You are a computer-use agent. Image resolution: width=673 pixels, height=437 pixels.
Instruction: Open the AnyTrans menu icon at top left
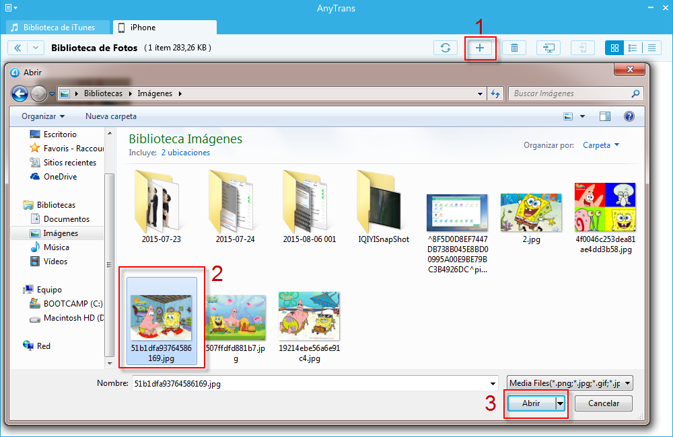coord(11,7)
